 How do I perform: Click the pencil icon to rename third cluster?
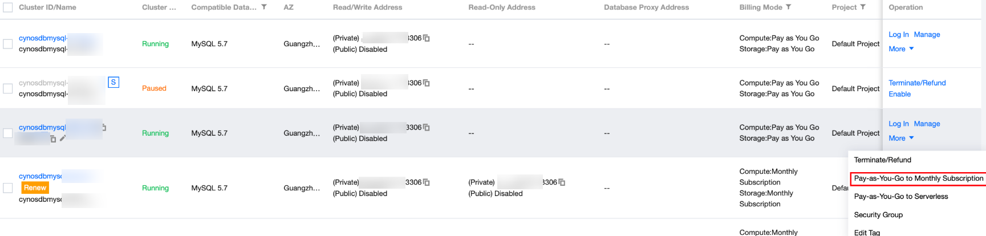point(63,139)
